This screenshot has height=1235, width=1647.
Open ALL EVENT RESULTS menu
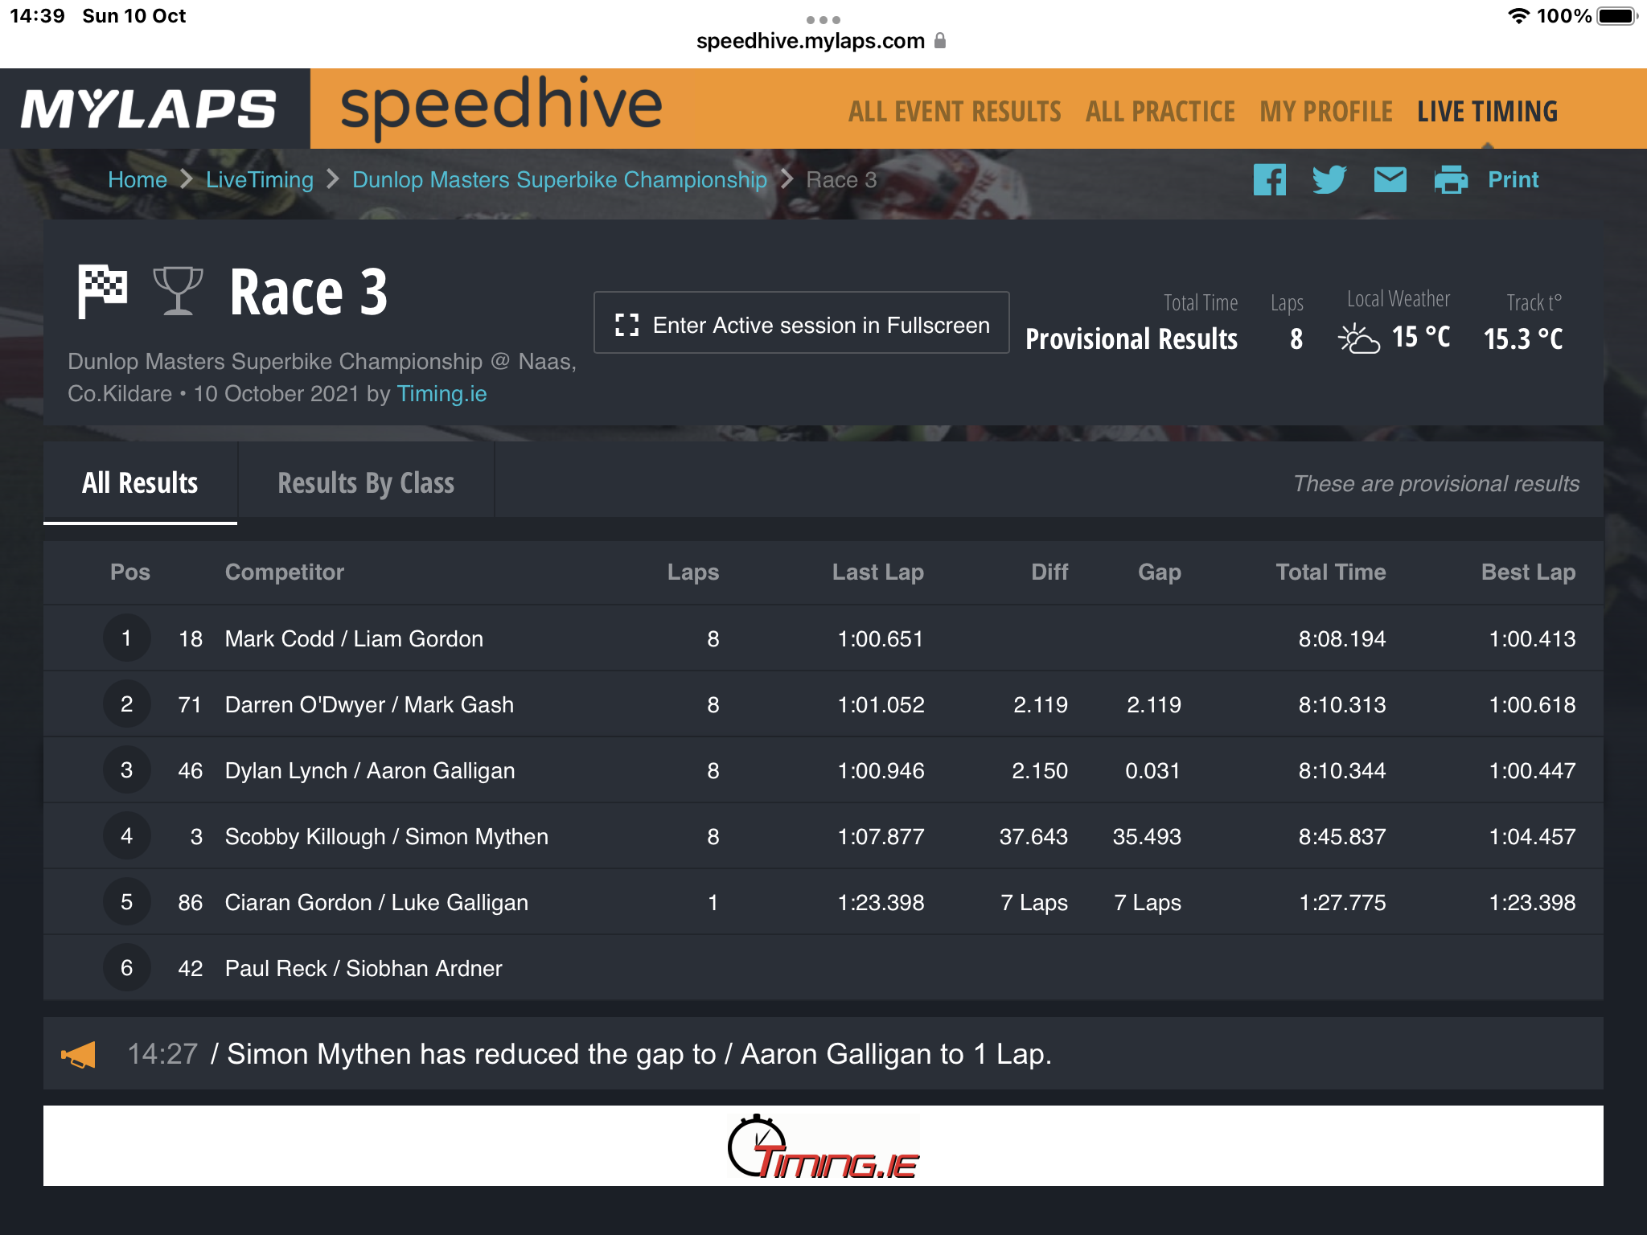click(955, 112)
